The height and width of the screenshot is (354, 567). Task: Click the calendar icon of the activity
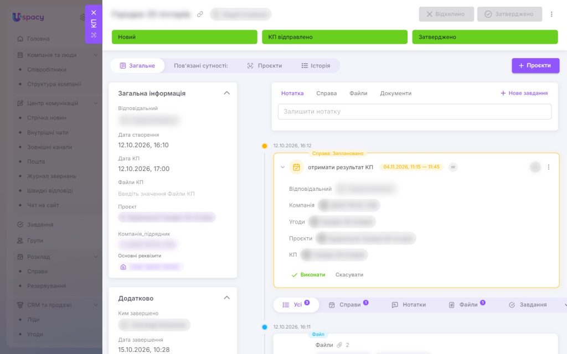click(296, 167)
